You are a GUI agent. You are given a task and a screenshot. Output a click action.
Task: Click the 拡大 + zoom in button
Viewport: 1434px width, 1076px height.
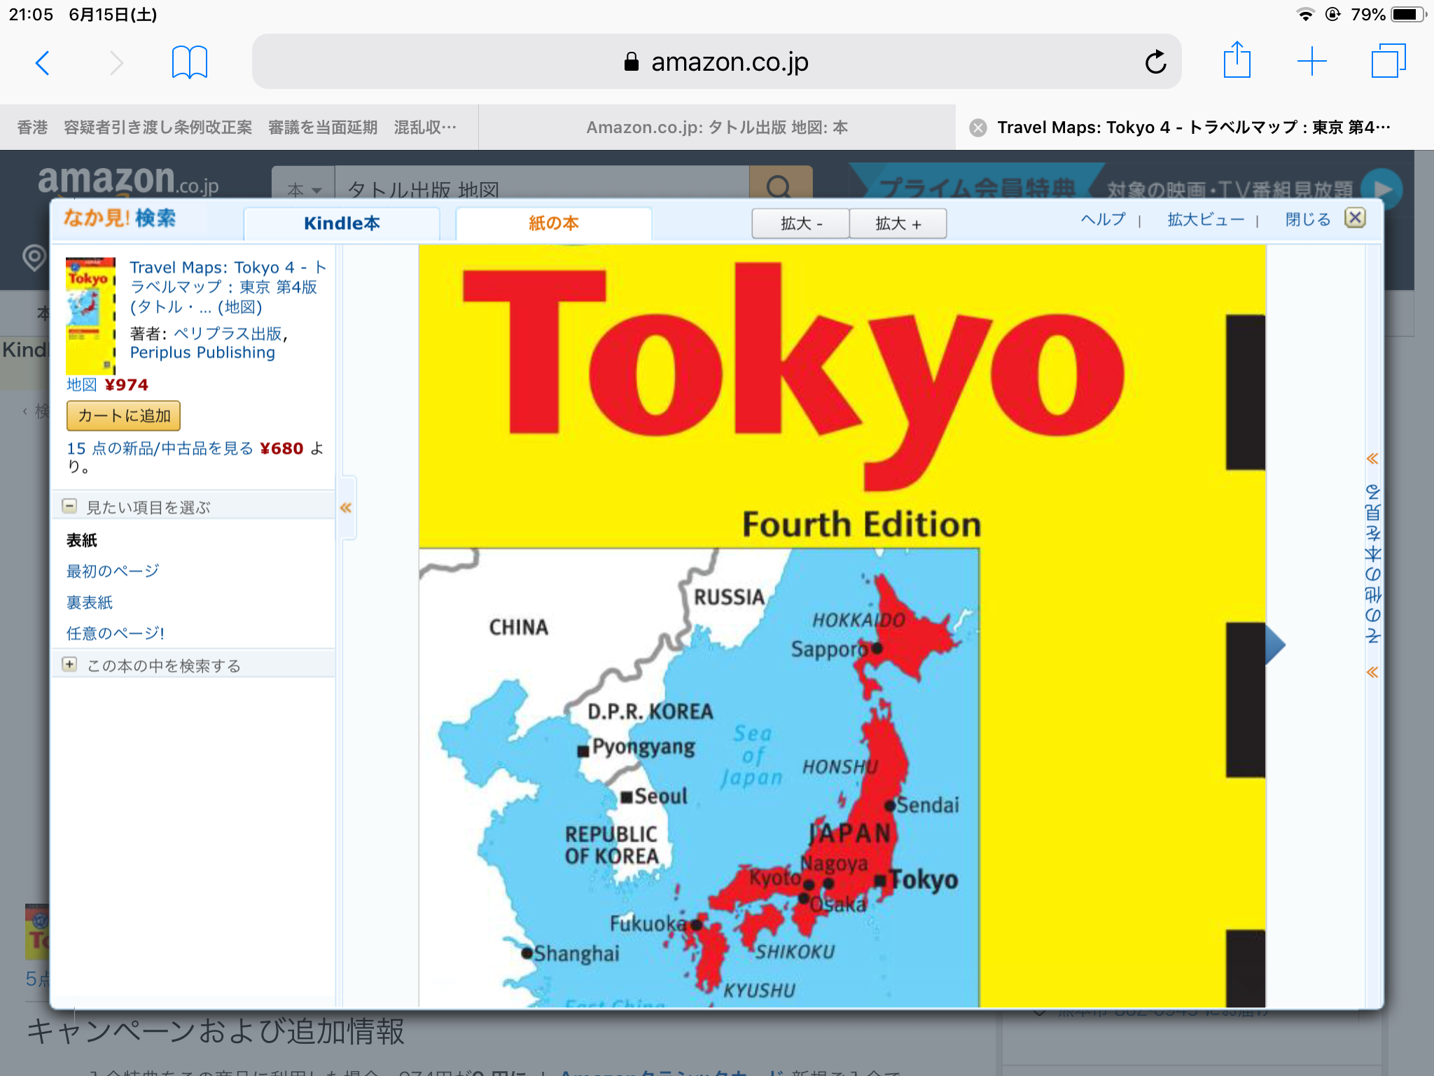click(898, 223)
